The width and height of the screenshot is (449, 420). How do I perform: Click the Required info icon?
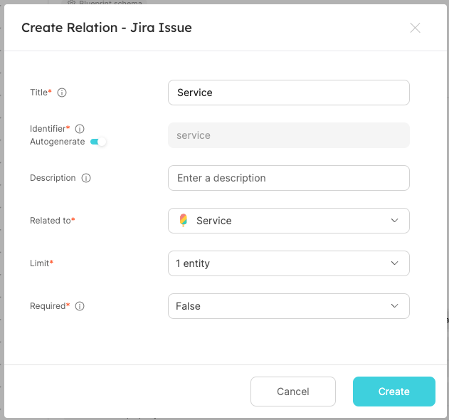pos(80,306)
